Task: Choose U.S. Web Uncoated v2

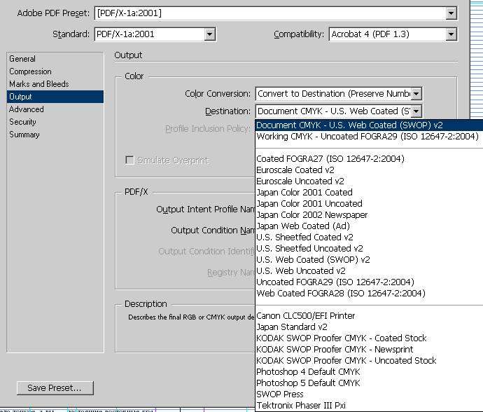Action: point(369,270)
